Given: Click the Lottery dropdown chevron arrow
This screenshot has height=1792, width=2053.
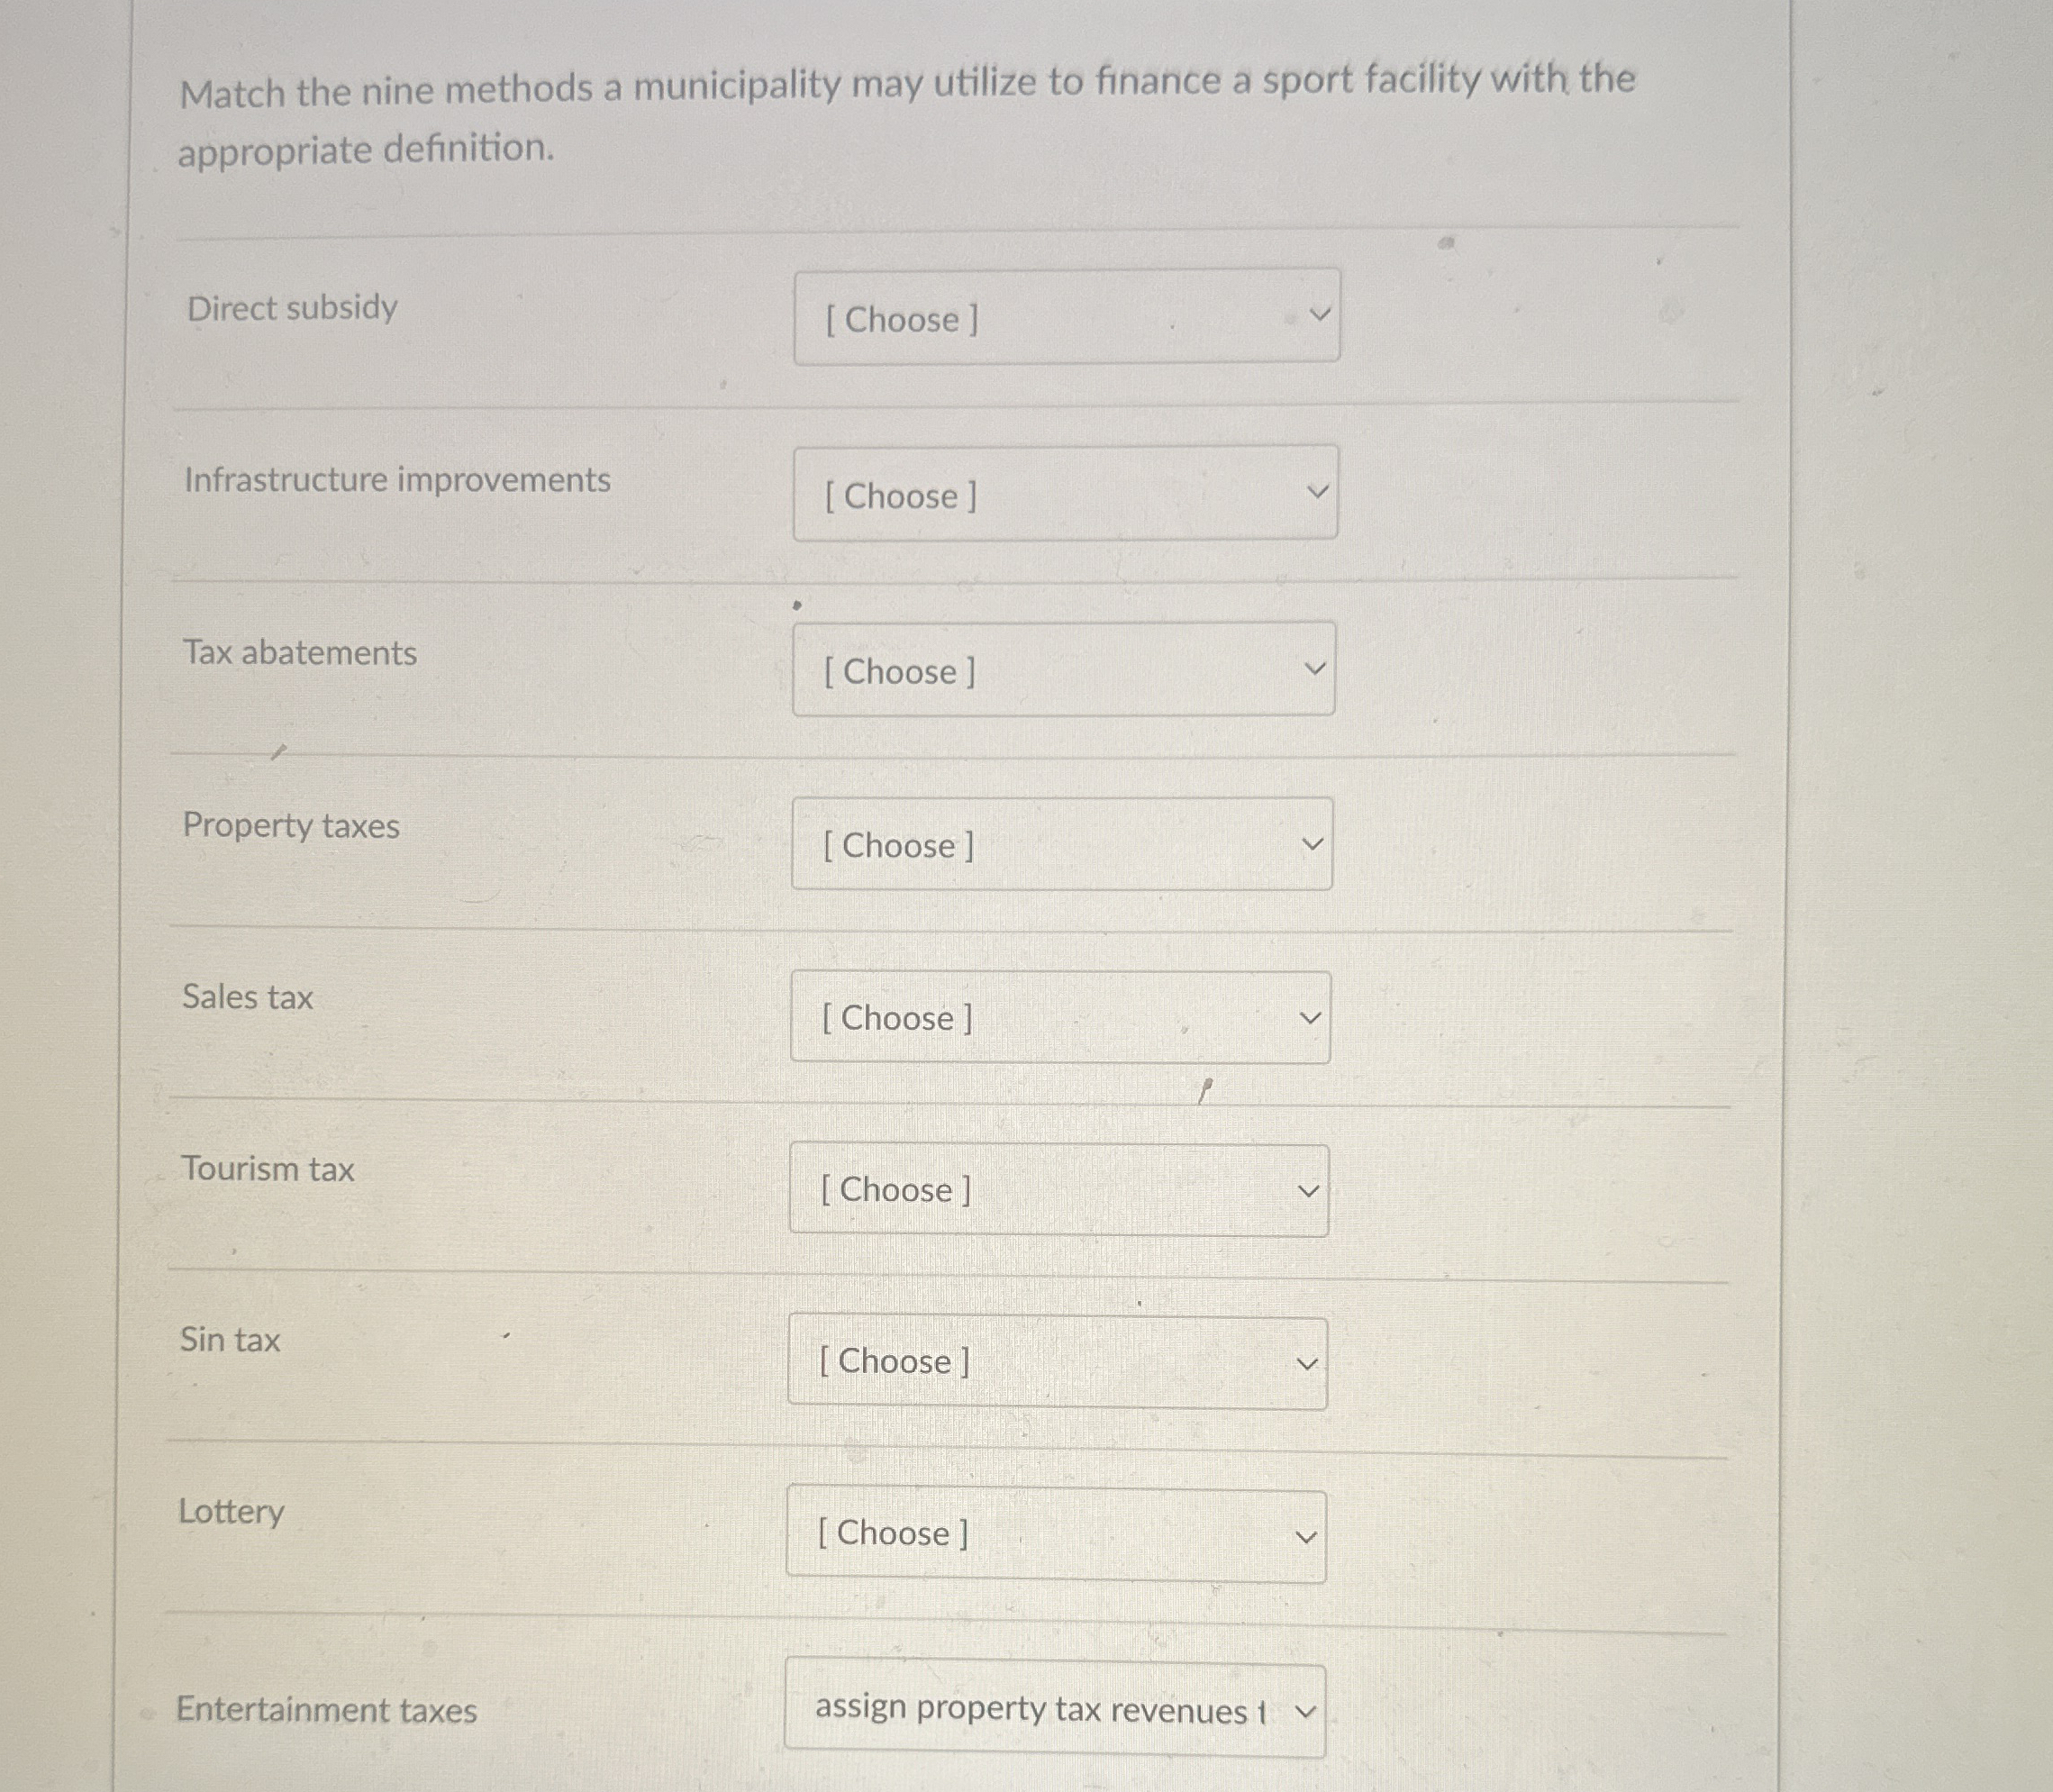Looking at the screenshot, I should (1305, 1537).
